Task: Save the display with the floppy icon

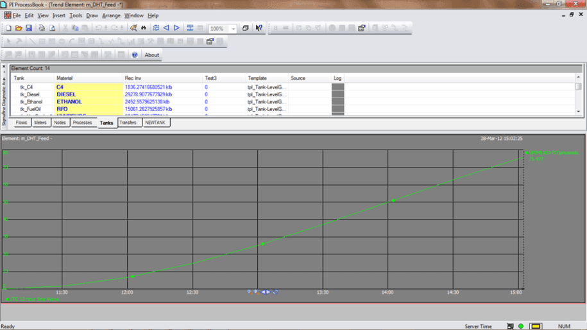Action: (29, 28)
